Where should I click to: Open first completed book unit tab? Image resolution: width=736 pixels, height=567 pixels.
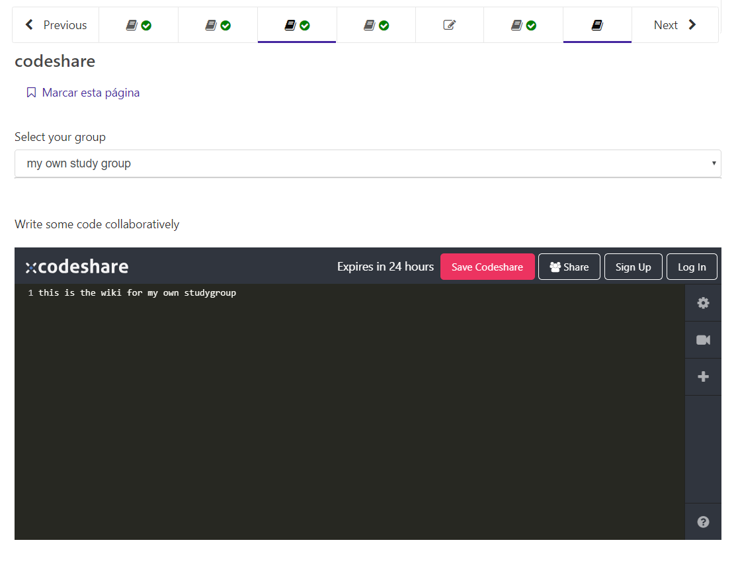pyautogui.click(x=138, y=25)
